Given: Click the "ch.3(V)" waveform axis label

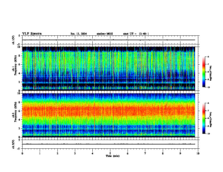Looking at the screenshot, I should pyautogui.click(x=14, y=144).
